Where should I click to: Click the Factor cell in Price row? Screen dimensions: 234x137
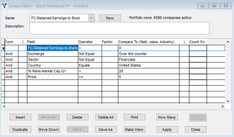coord(110,77)
